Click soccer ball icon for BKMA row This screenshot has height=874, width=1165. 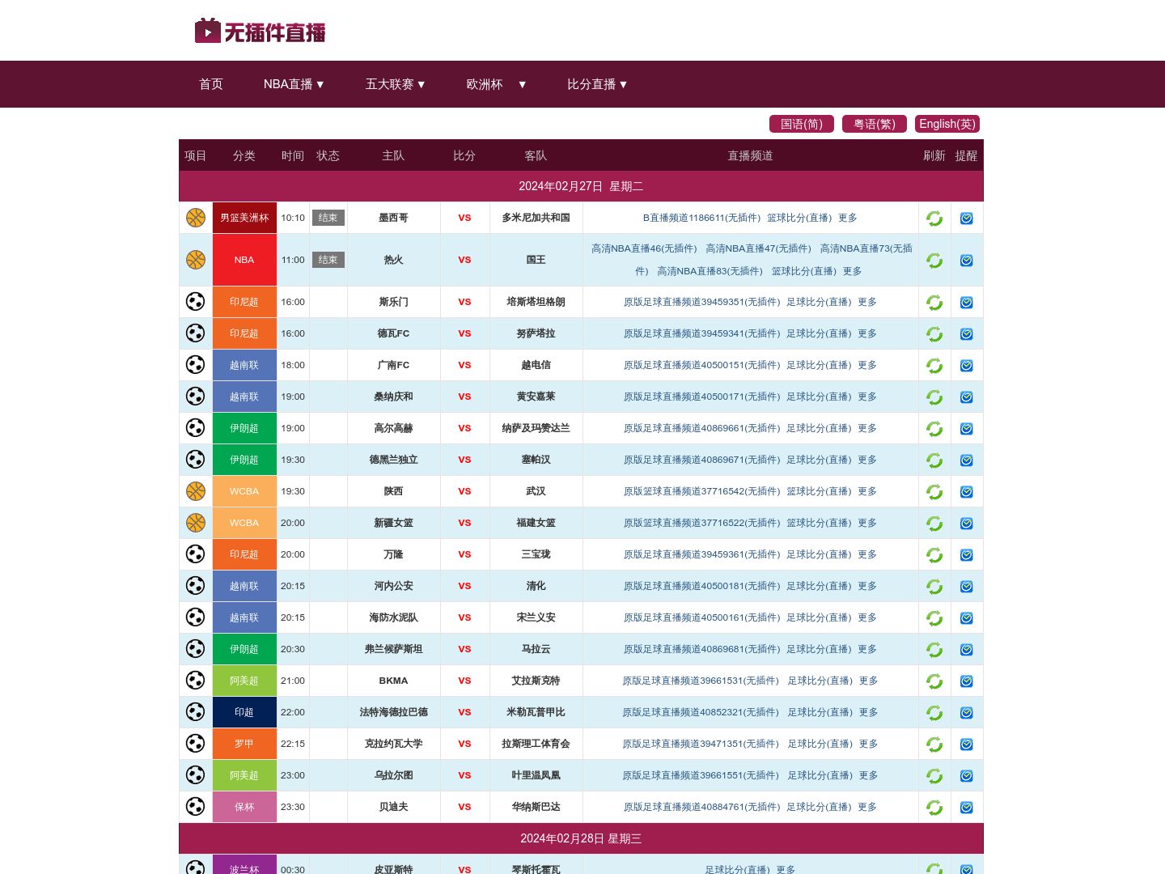(196, 681)
